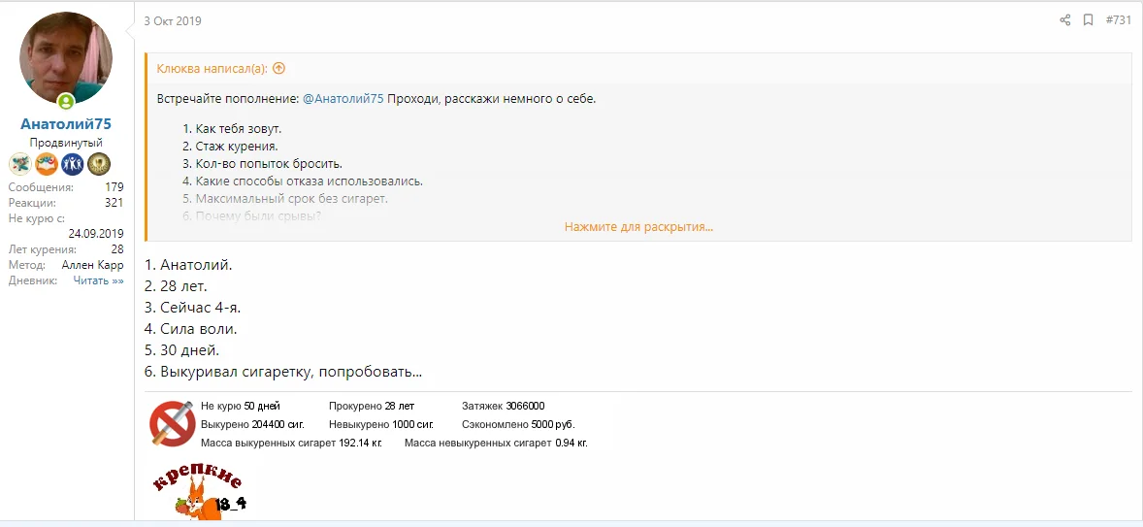Viewport: 1143px width, 527px height.
Task: Click the reply line 1. Анатолий.
Action: coord(188,265)
